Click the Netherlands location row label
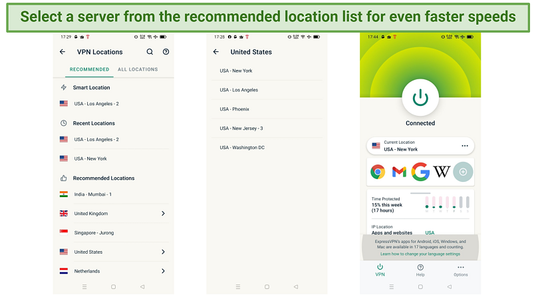 tap(87, 271)
